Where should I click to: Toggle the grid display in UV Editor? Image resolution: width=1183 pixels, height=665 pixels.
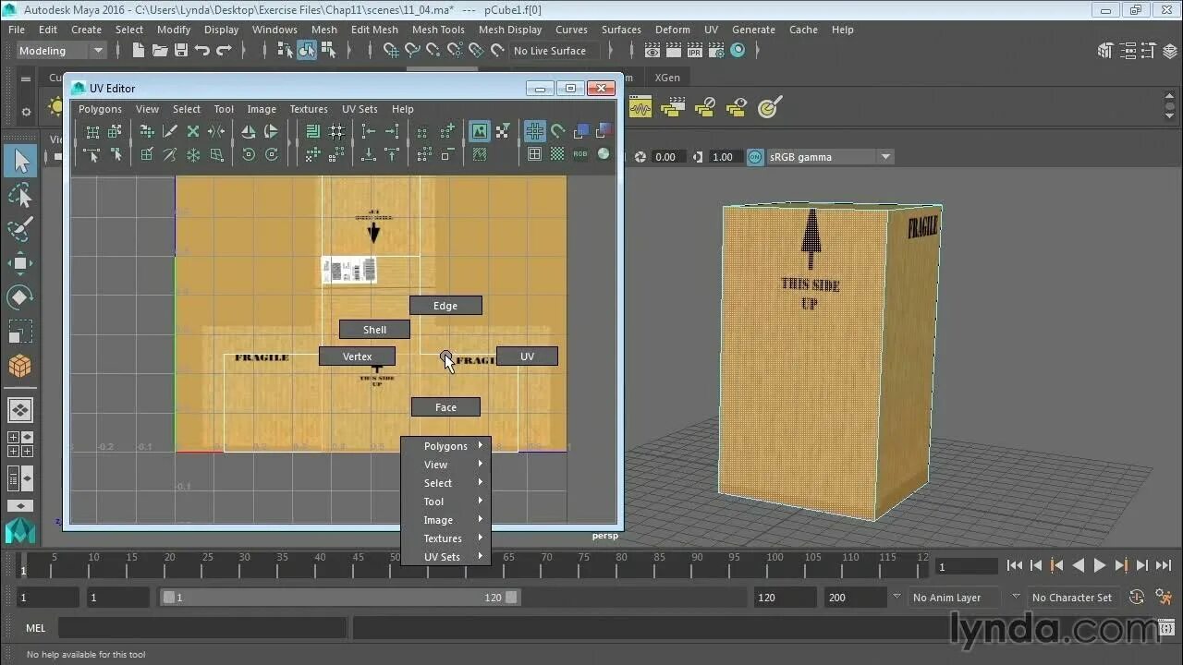[x=534, y=132]
